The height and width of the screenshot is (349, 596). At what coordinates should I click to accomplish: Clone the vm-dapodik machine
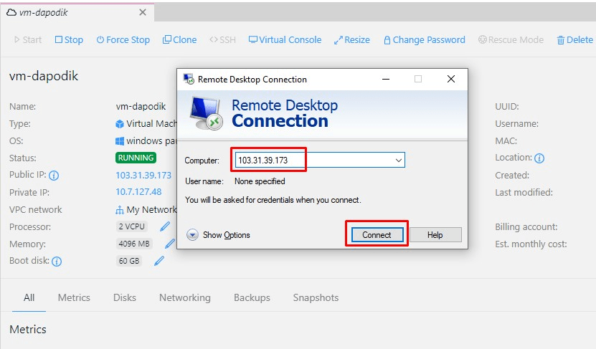click(179, 40)
